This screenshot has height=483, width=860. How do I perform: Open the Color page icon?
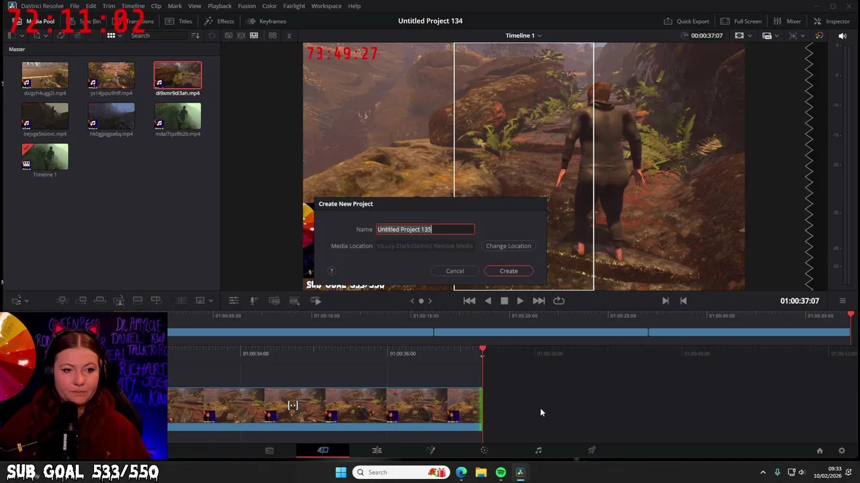(484, 450)
